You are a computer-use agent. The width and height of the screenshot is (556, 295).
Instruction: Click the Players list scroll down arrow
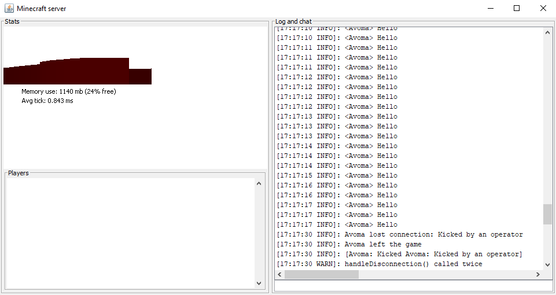point(259,283)
